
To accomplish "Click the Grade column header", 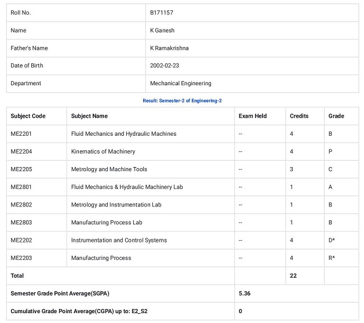I will (x=336, y=116).
